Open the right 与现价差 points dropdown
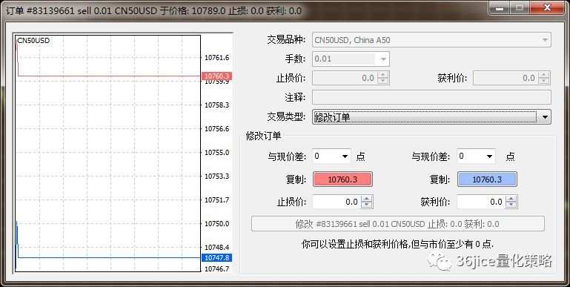 [x=476, y=156]
